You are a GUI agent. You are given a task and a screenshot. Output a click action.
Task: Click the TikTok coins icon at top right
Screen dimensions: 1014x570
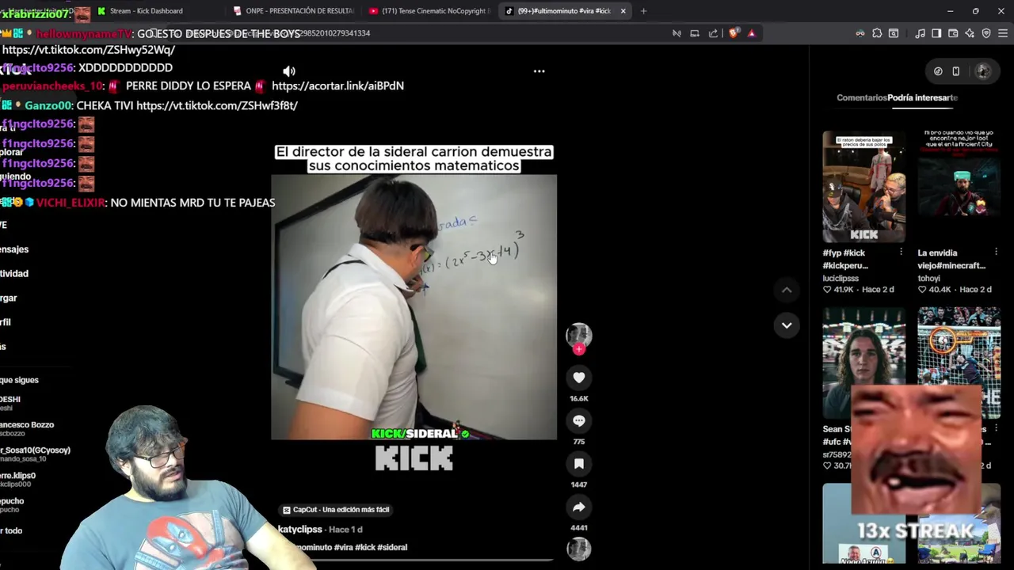pyautogui.click(x=938, y=71)
